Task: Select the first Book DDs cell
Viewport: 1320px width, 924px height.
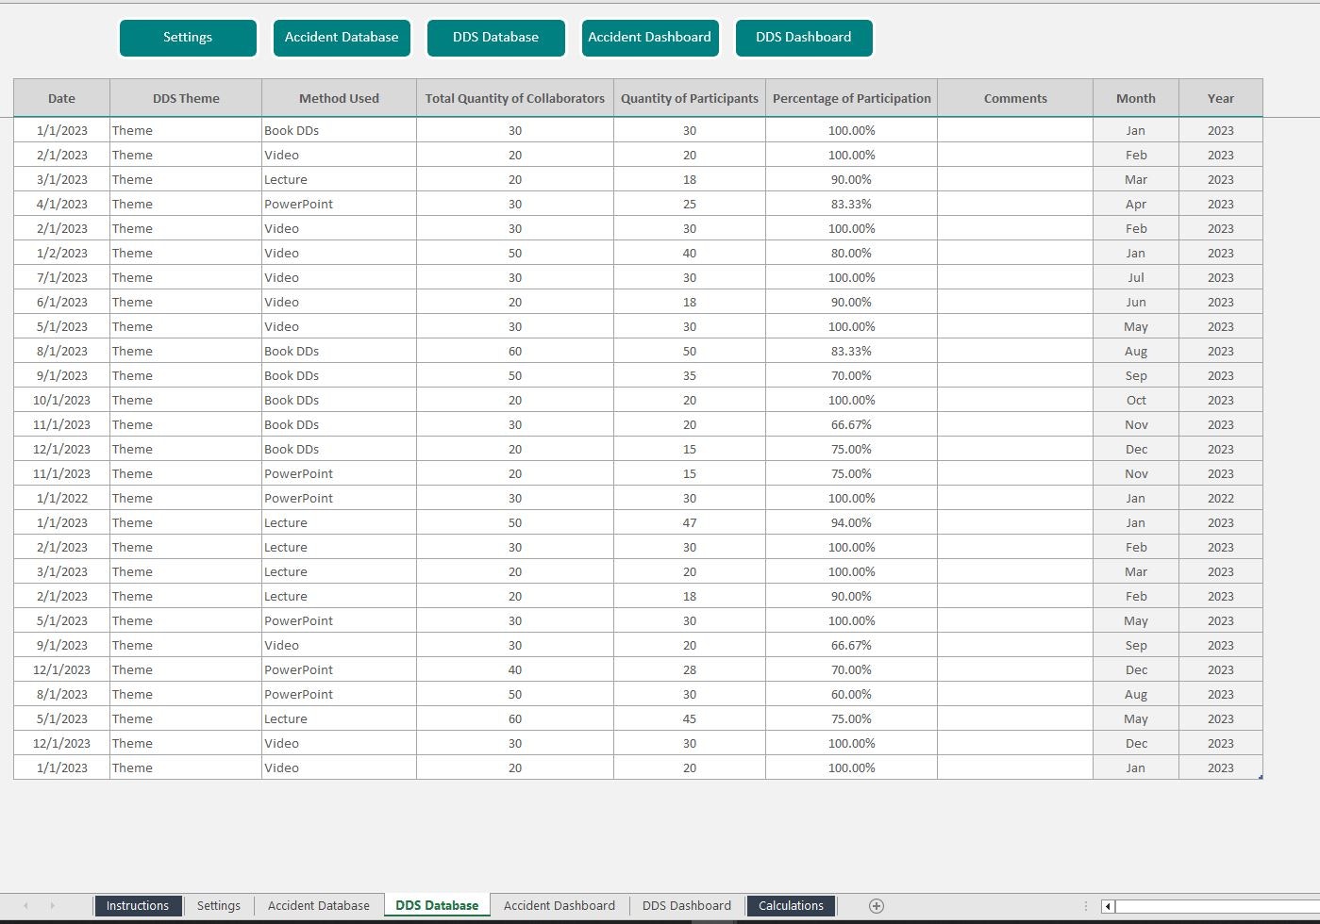Action: (294, 130)
